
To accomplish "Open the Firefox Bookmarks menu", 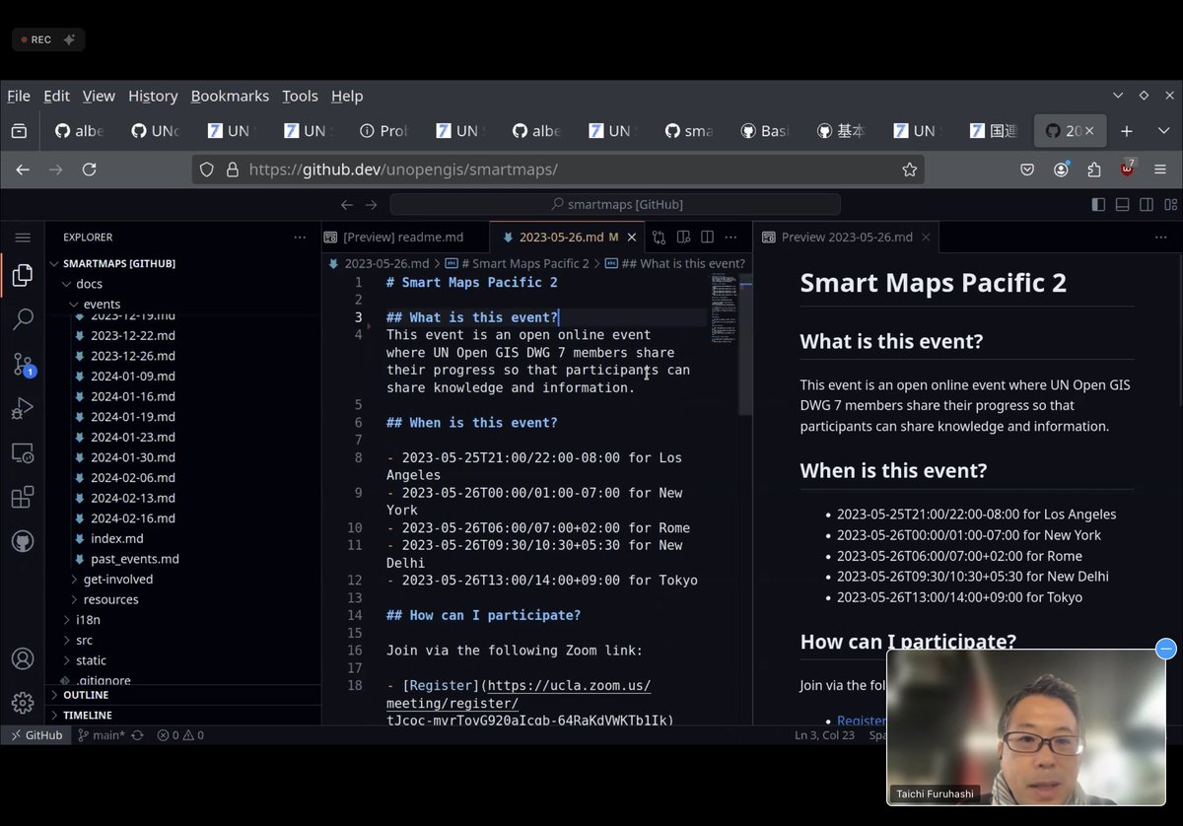I will [230, 96].
